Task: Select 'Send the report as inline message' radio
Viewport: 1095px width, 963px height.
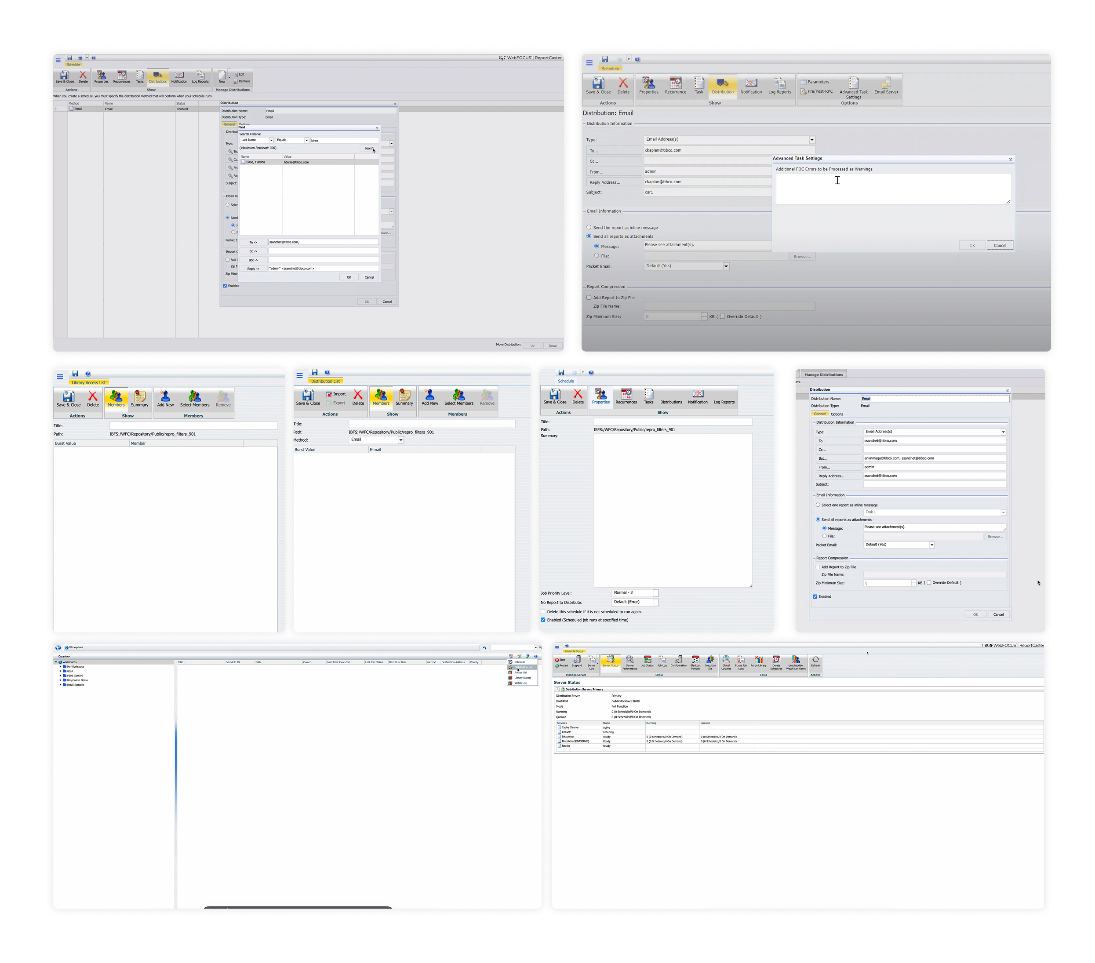Action: coord(589,228)
